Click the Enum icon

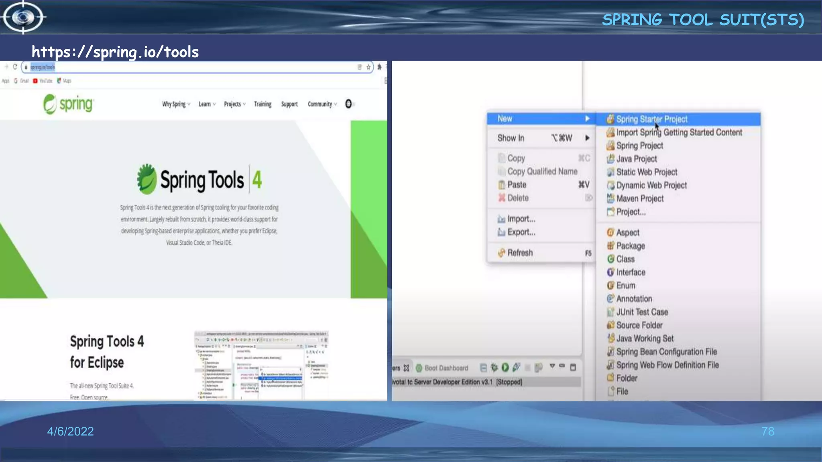pyautogui.click(x=610, y=286)
